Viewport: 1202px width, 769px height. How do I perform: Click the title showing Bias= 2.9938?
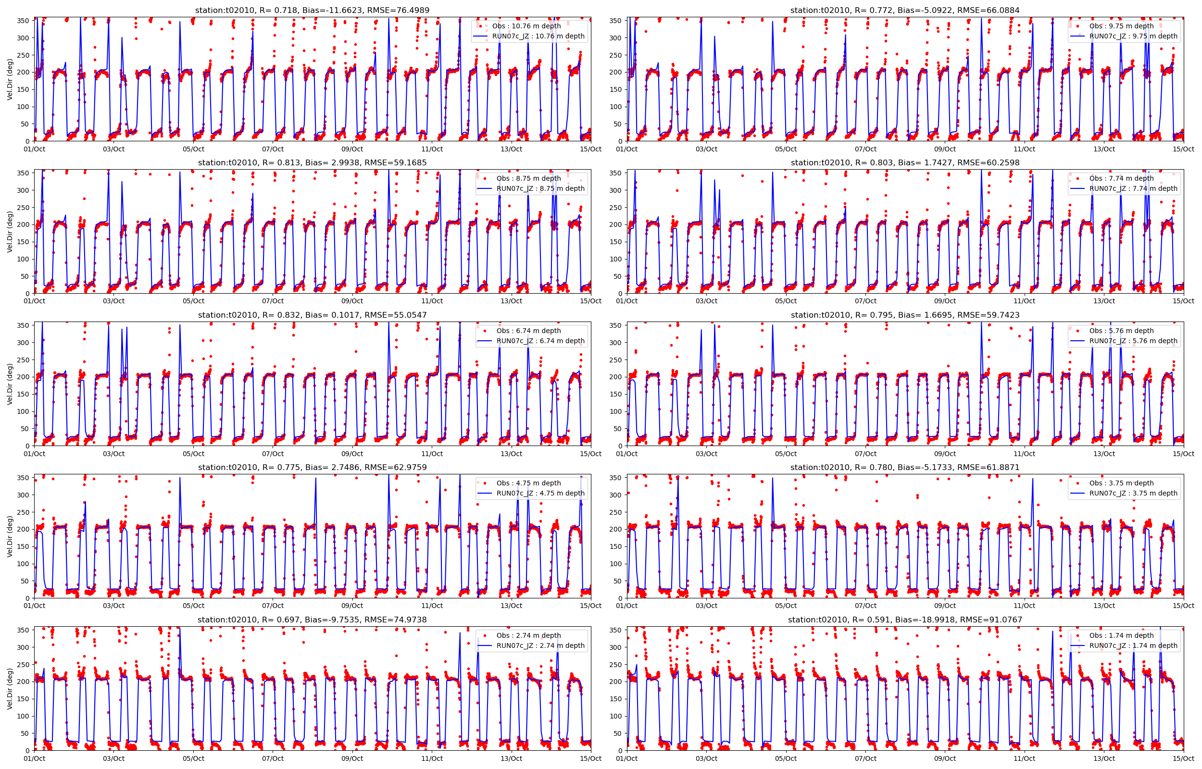[x=312, y=163]
